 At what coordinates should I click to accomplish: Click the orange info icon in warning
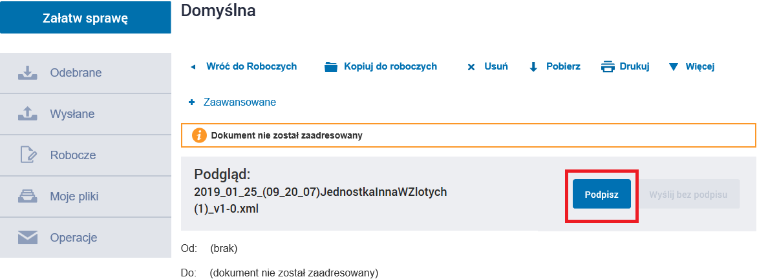click(x=199, y=135)
